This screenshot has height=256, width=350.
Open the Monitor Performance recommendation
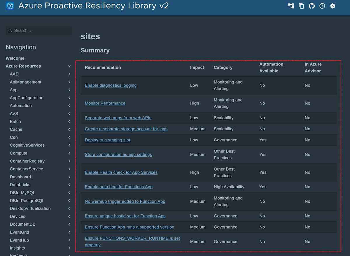click(105, 103)
